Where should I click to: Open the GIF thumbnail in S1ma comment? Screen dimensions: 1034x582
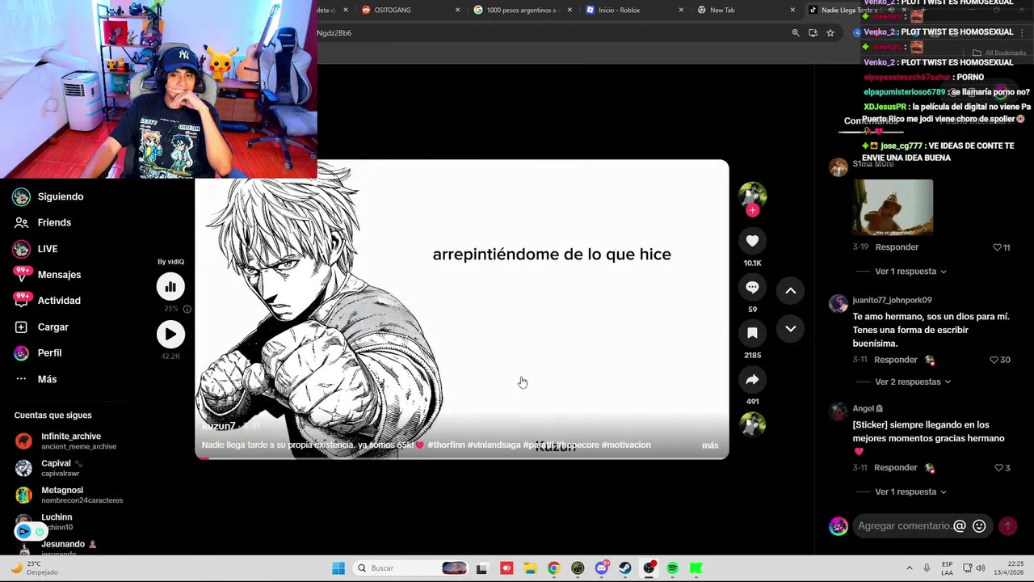893,208
